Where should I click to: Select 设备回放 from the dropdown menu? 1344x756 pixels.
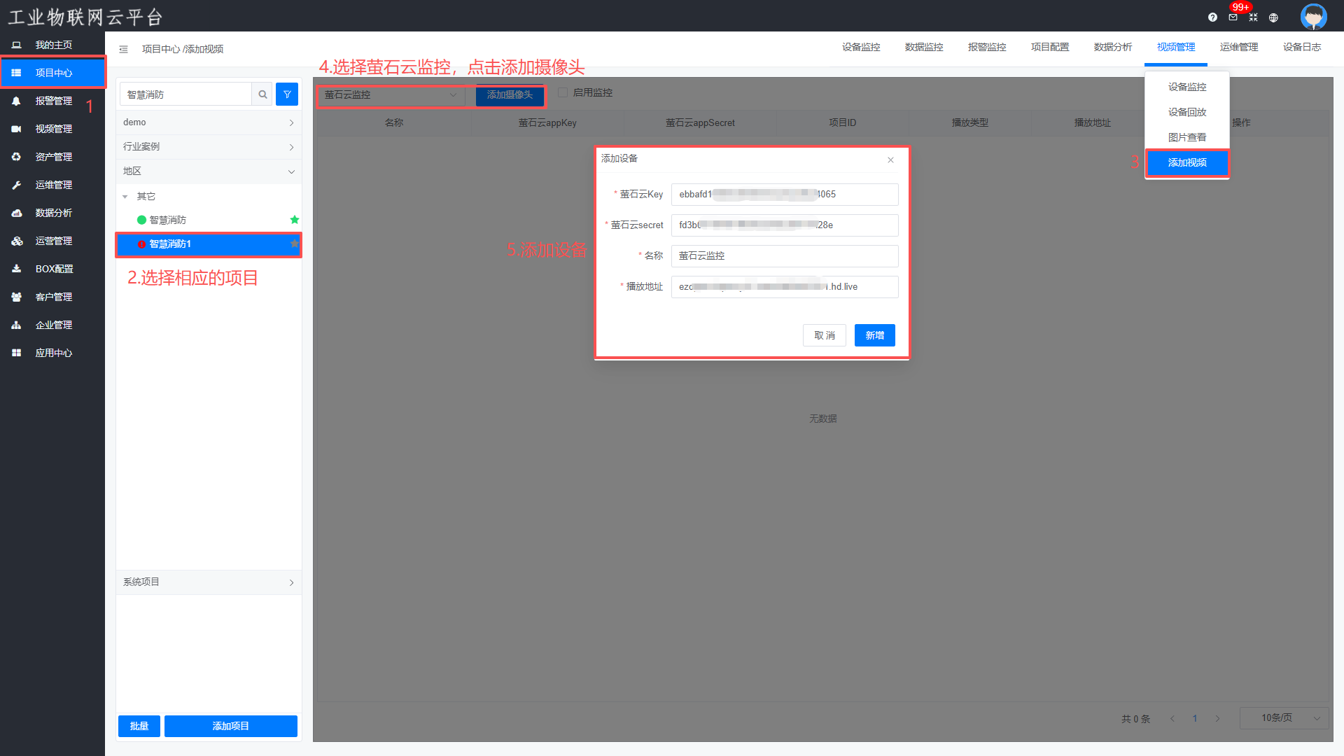coord(1186,112)
